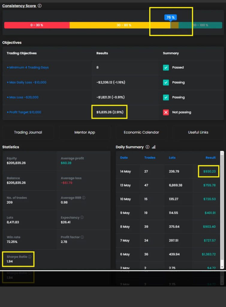Viewport: 226px width, 307px height.
Task: Expand Minimum 4 Trading Days objective
Action: (x=28, y=67)
